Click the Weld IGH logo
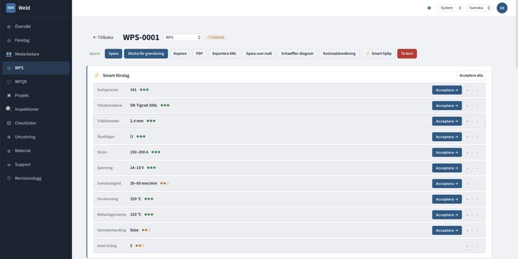This screenshot has width=518, height=259. [11, 8]
